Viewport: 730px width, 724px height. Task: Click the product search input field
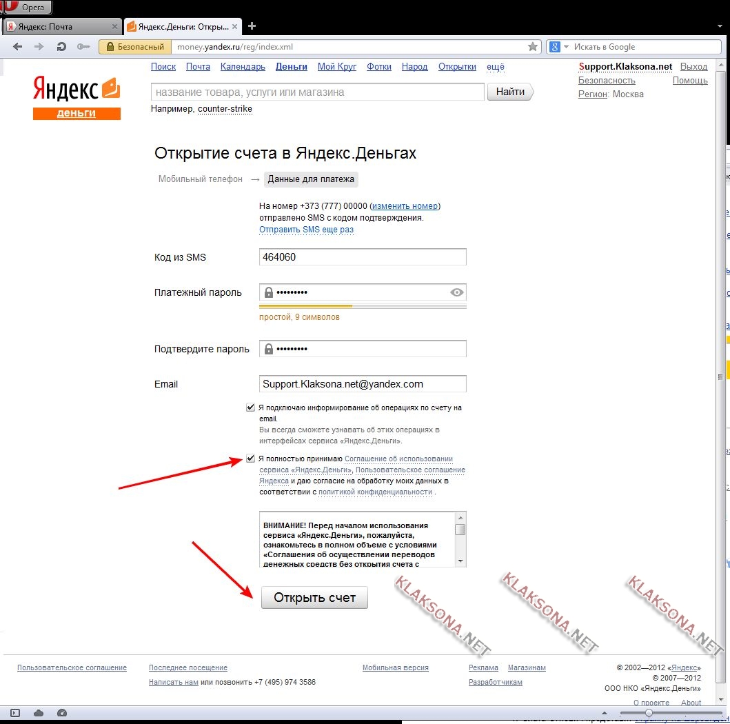318,92
